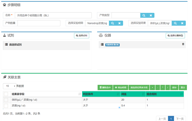
Task: Select the 请选择试剂 row
Action: pos(46,45)
